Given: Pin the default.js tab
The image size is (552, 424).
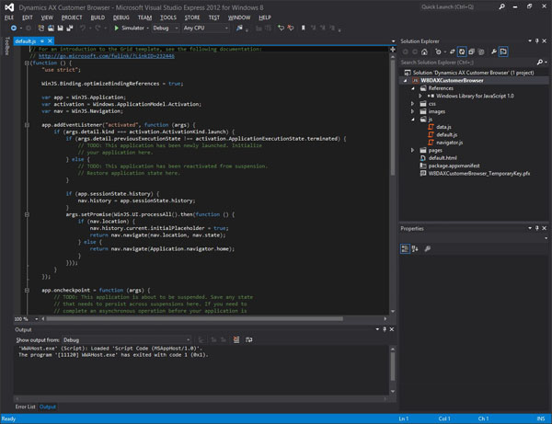Looking at the screenshot, I should (x=42, y=41).
